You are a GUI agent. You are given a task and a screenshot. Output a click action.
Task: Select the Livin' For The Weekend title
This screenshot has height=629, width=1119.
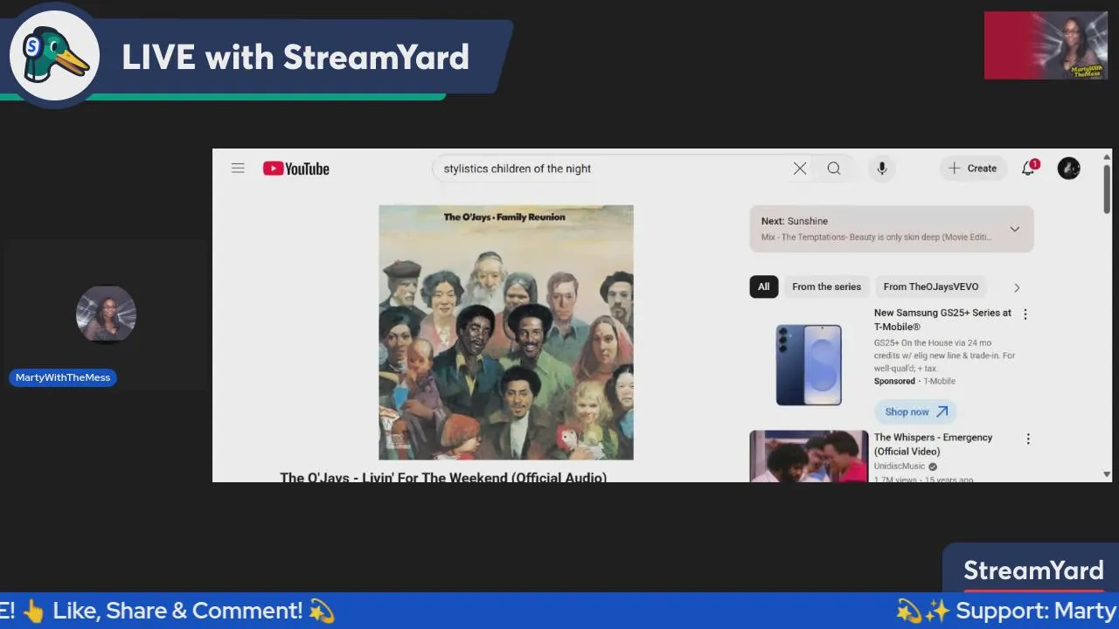443,477
